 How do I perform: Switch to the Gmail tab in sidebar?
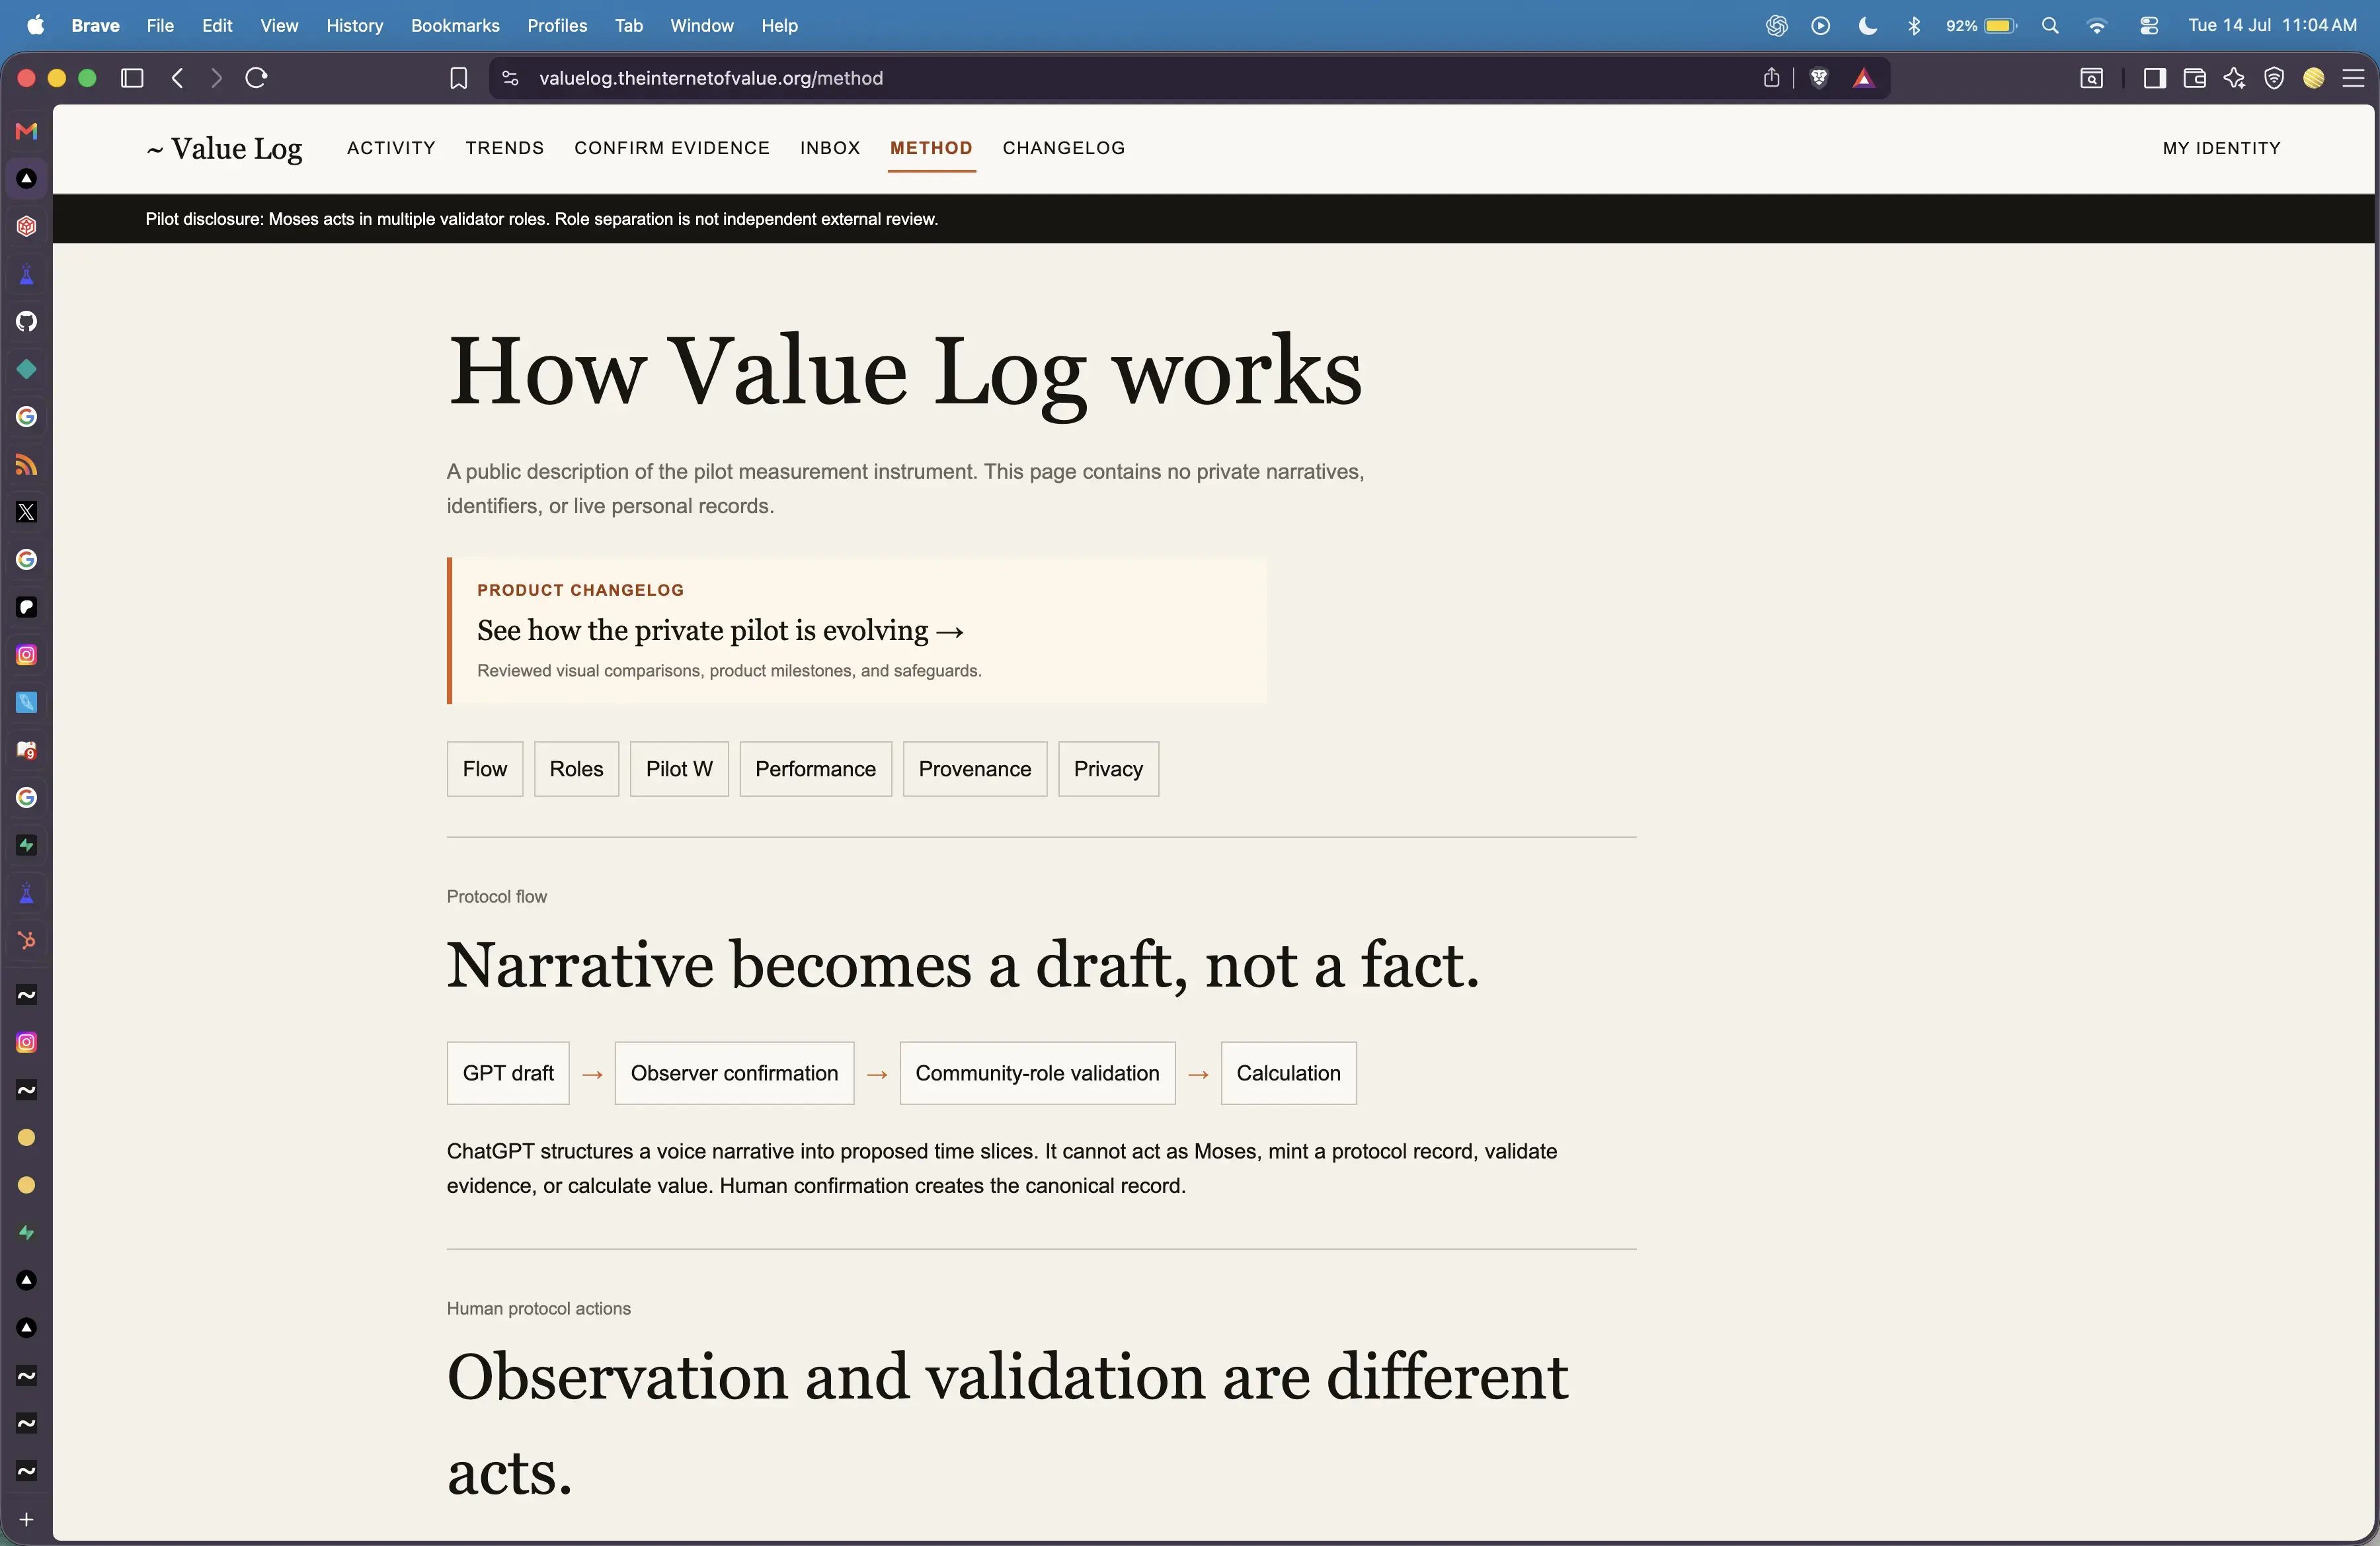[x=27, y=131]
